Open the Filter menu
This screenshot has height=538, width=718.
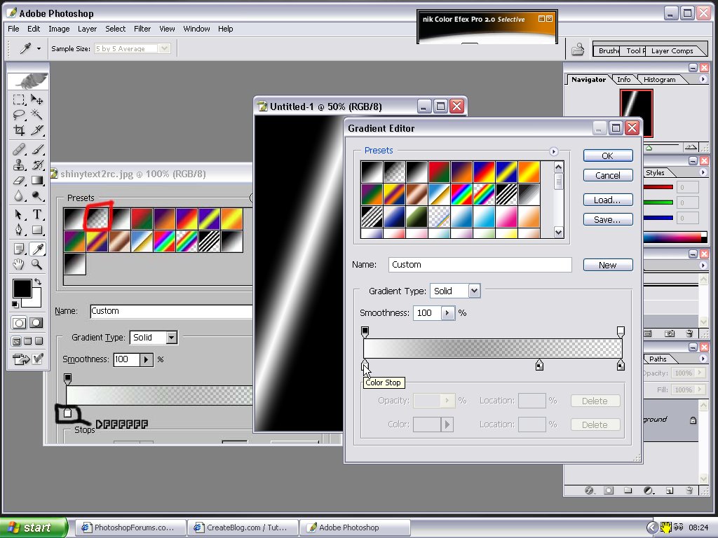click(x=142, y=29)
